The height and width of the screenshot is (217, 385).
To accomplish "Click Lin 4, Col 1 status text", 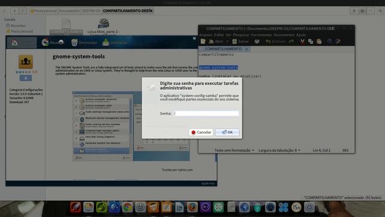I will click(321, 150).
